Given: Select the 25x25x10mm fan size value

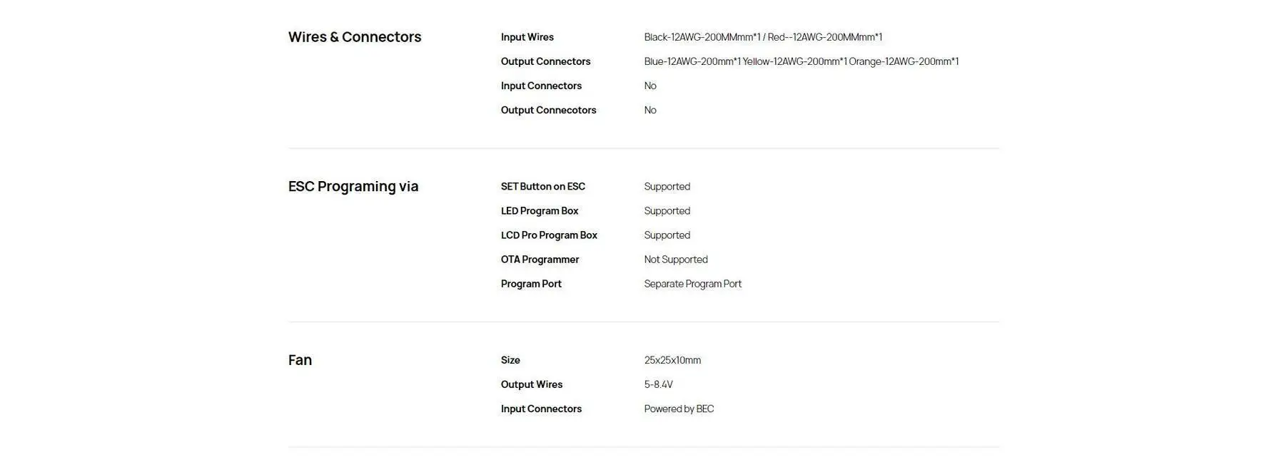Looking at the screenshot, I should [x=672, y=360].
